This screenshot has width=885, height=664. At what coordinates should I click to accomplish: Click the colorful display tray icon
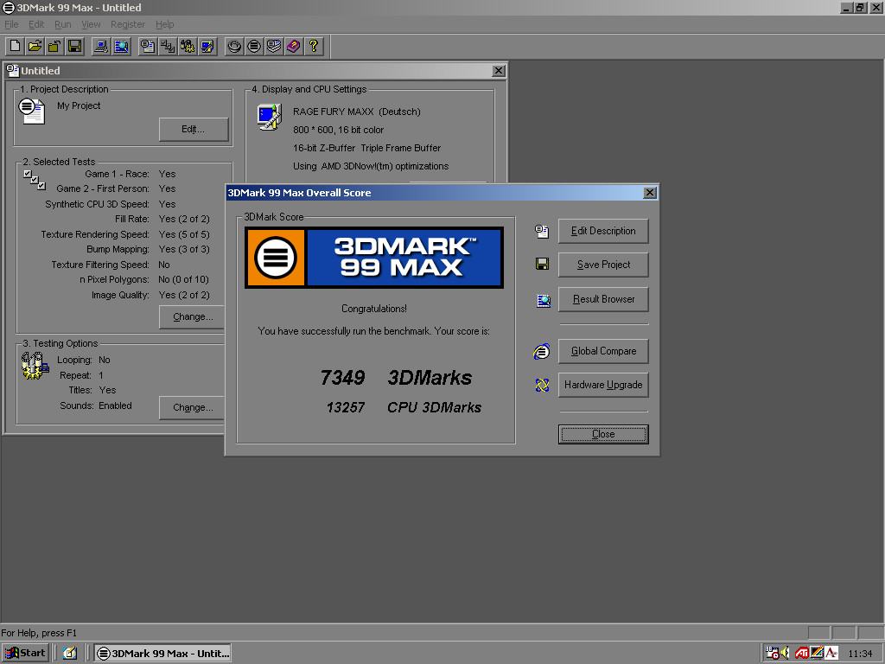817,653
